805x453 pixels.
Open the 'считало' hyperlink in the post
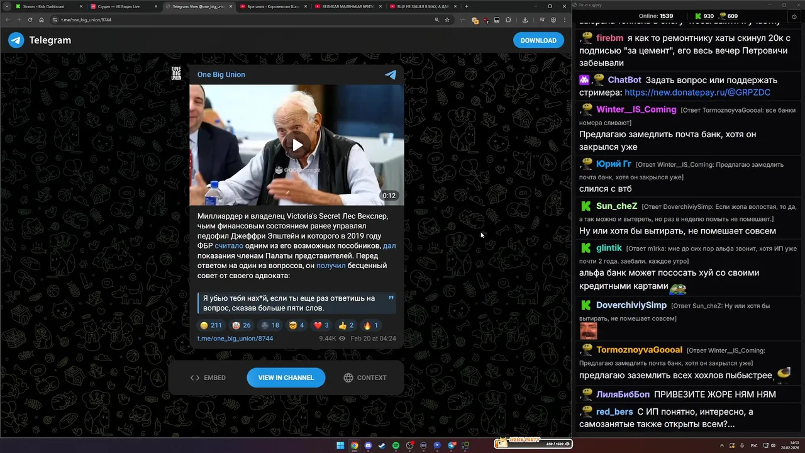(x=228, y=245)
